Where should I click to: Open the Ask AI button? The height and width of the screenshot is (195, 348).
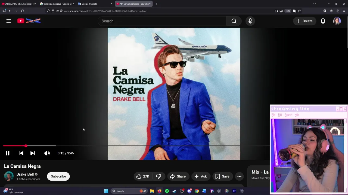200,176
